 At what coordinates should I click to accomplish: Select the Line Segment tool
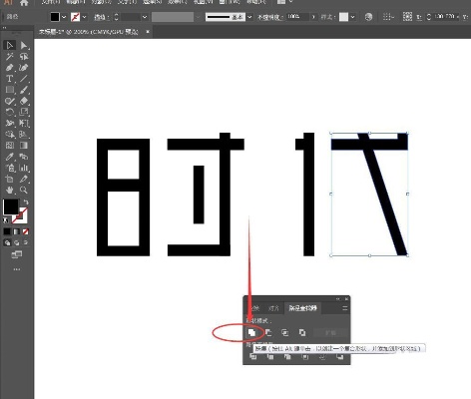click(x=24, y=79)
